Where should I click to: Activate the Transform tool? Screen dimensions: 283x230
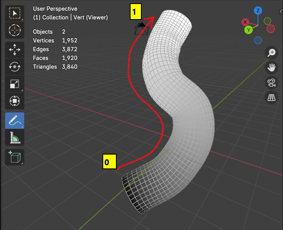click(15, 101)
